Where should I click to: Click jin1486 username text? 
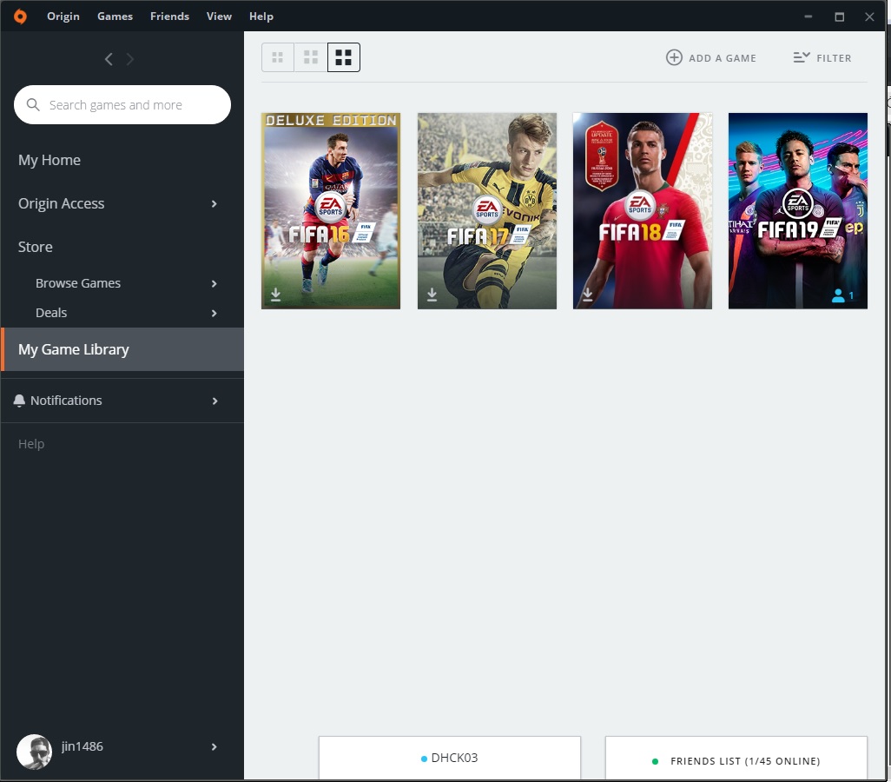coord(82,746)
